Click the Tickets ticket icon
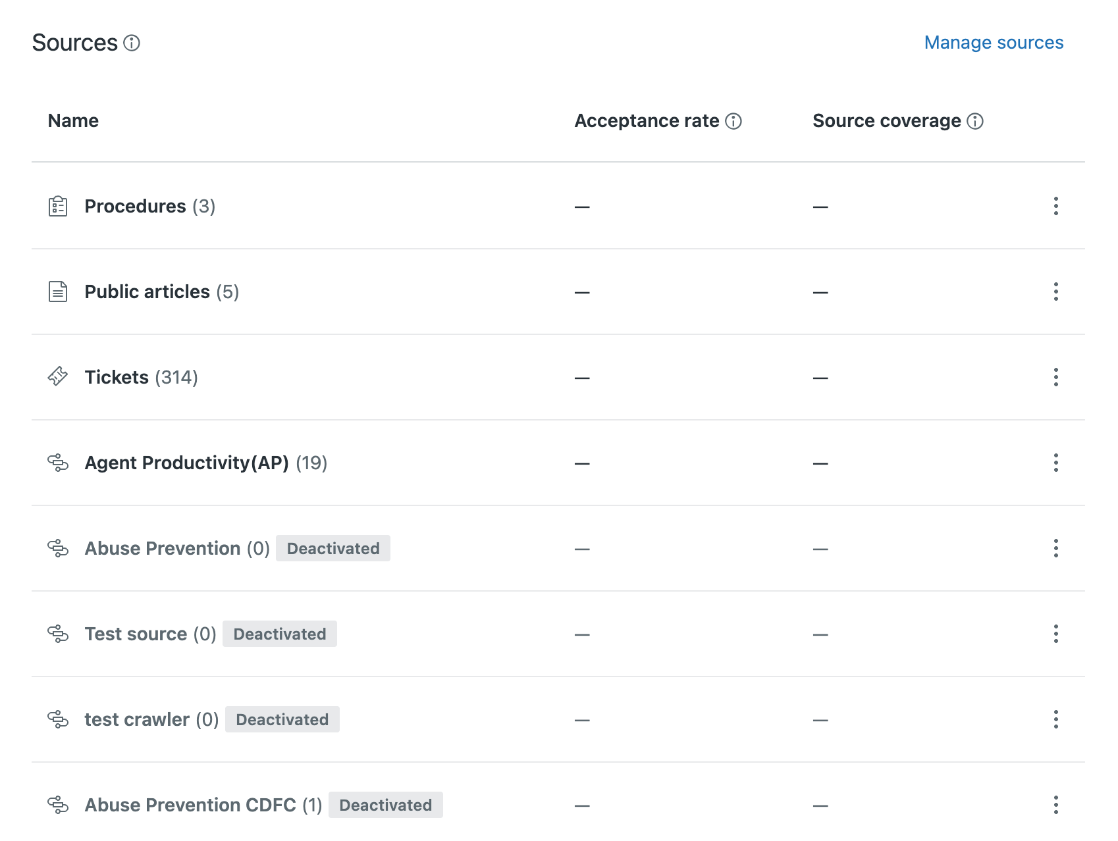Viewport: 1118px width, 841px height. point(58,377)
